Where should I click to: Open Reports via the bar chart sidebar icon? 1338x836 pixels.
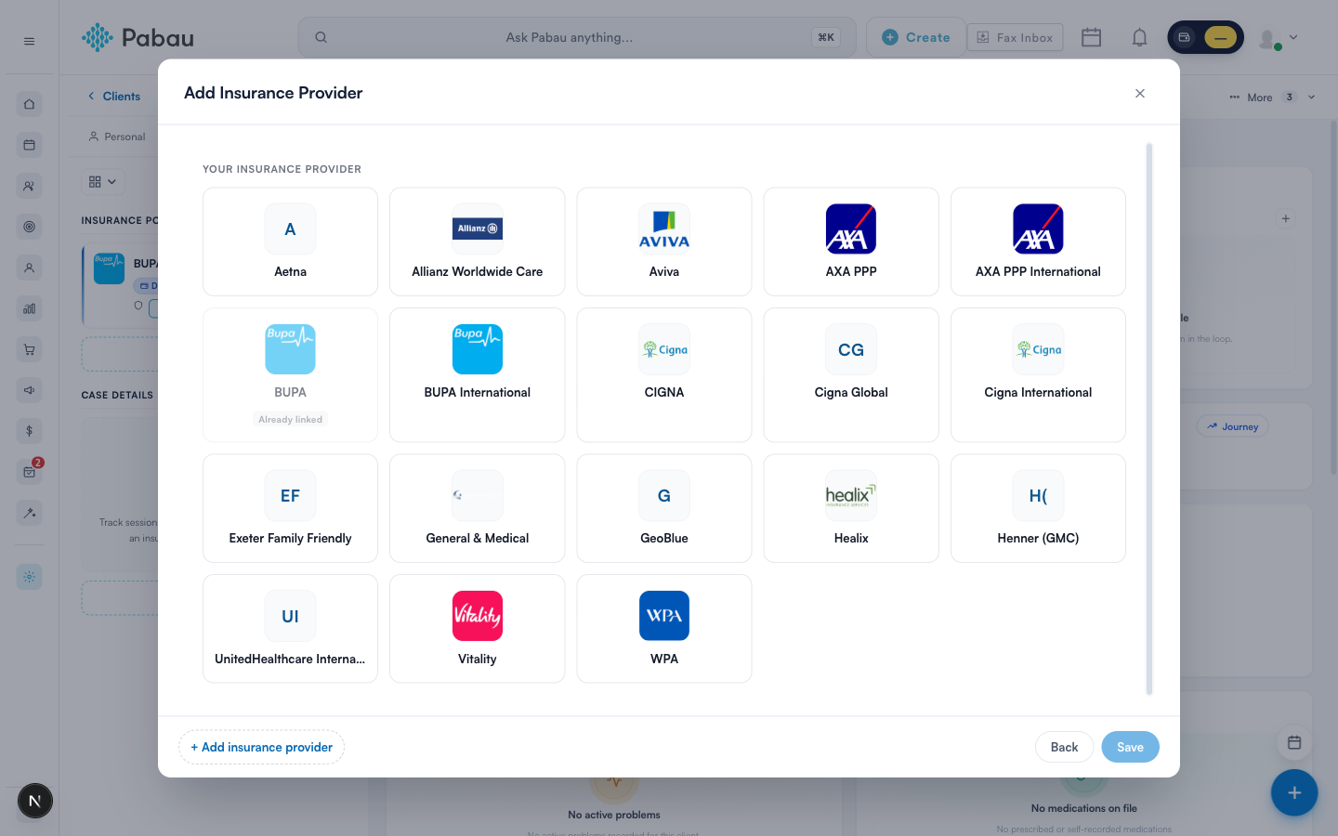click(x=29, y=308)
